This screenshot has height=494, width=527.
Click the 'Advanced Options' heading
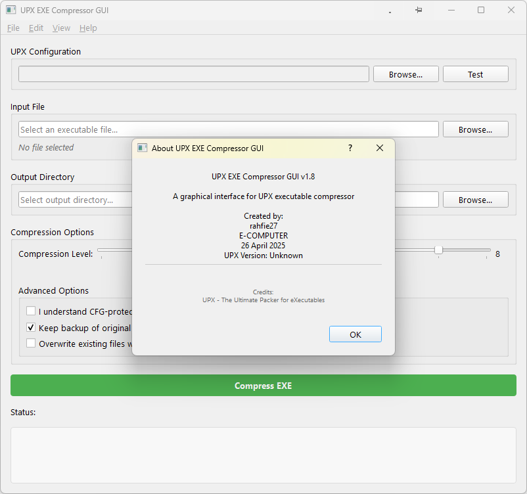coord(53,291)
